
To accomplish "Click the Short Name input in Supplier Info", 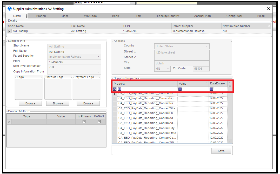I will pyautogui.click(x=74, y=46).
